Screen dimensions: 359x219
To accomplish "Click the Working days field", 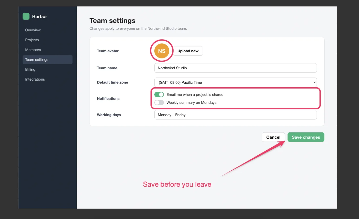I will tap(235, 115).
